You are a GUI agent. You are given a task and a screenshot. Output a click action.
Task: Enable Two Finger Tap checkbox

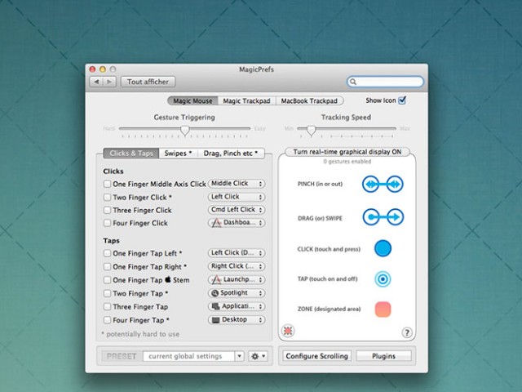[x=107, y=293]
